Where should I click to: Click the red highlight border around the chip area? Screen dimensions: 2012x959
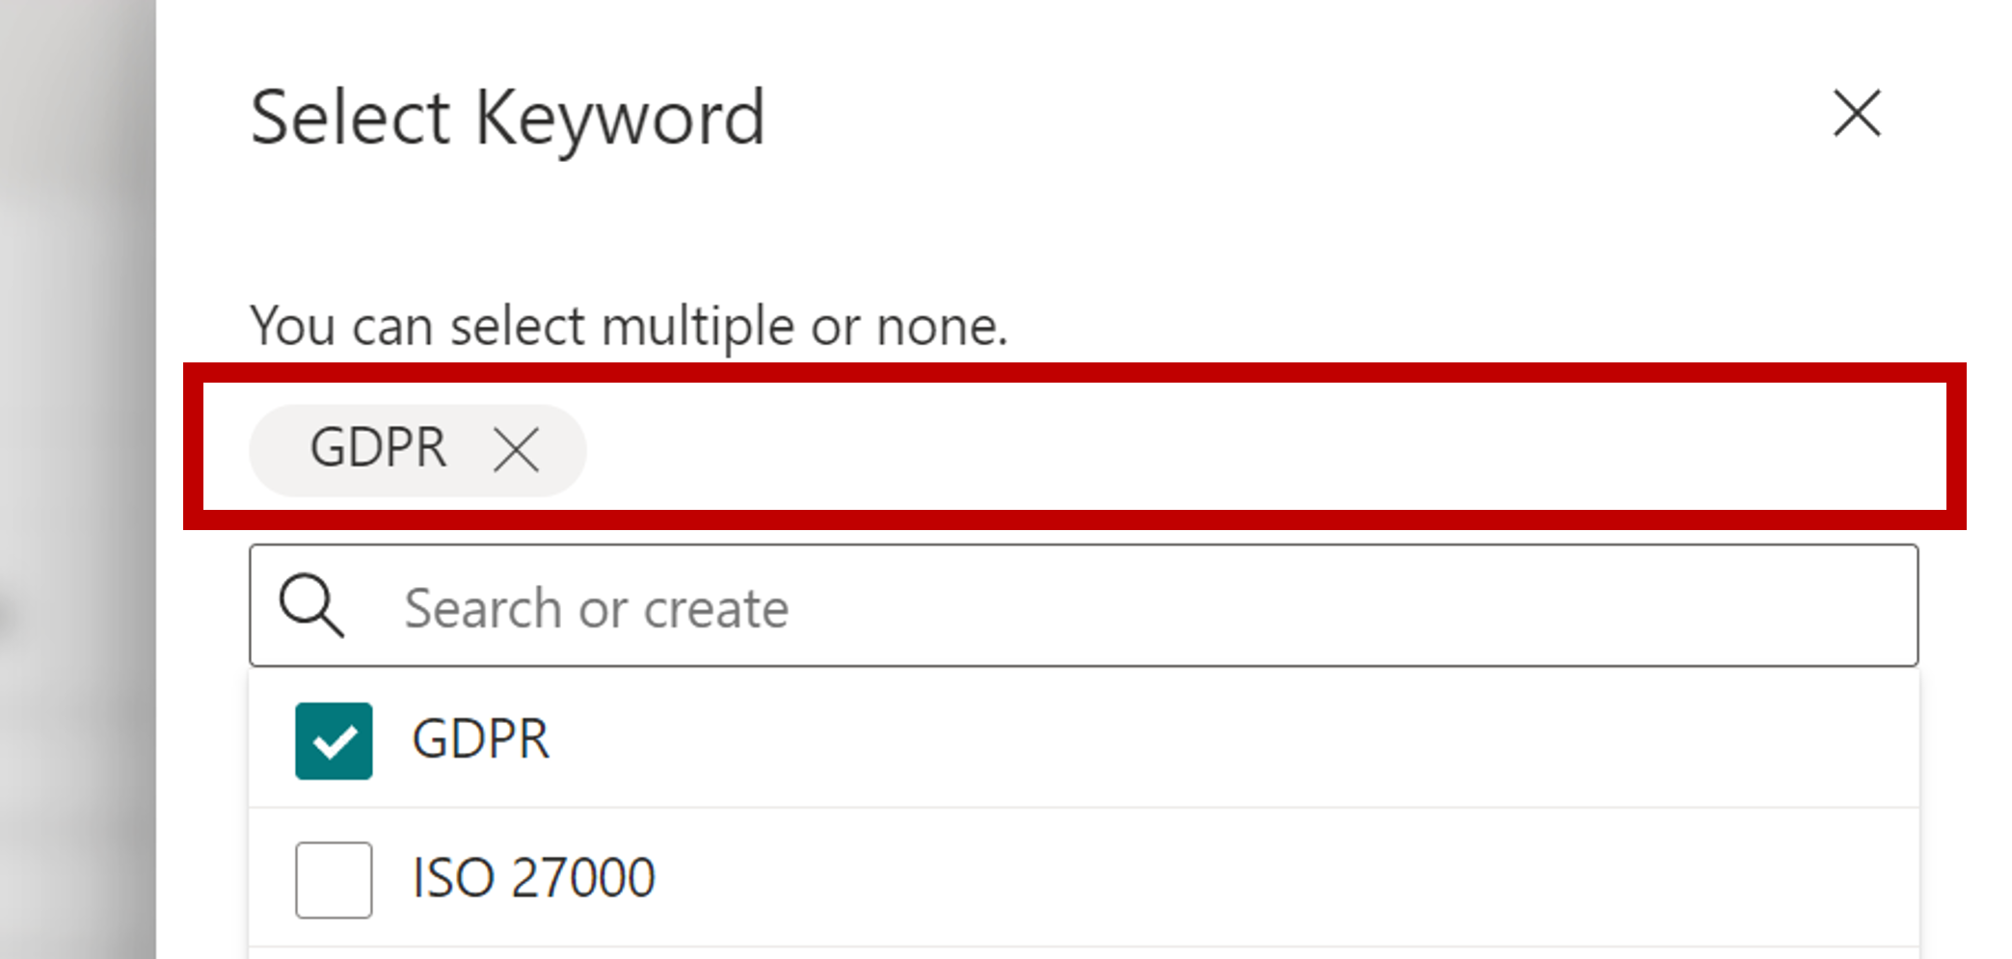(x=1060, y=373)
